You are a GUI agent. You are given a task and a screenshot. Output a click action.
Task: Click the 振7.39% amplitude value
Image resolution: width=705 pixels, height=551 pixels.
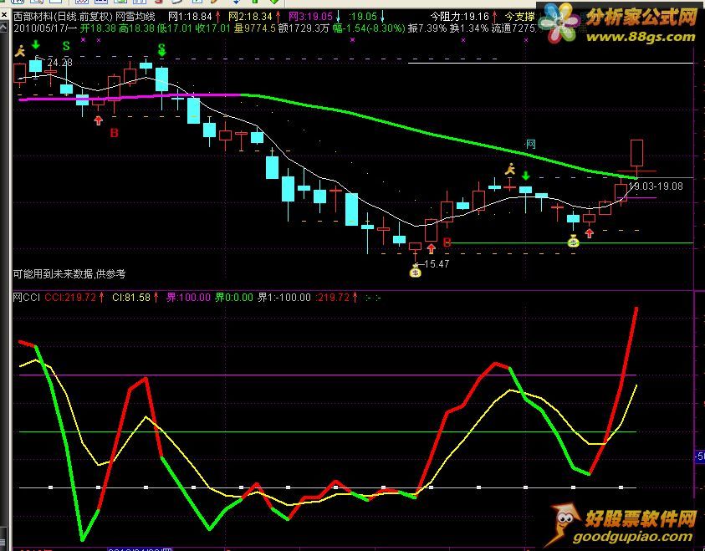[427, 28]
